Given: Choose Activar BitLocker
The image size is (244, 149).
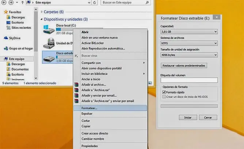Looking at the screenshot, I should (x=110, y=43).
